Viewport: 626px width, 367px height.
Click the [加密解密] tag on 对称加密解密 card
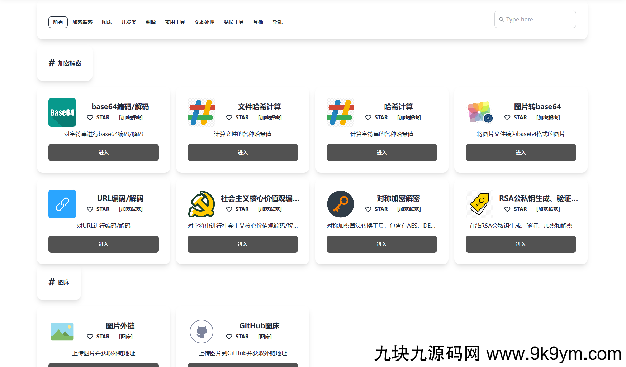click(x=409, y=209)
